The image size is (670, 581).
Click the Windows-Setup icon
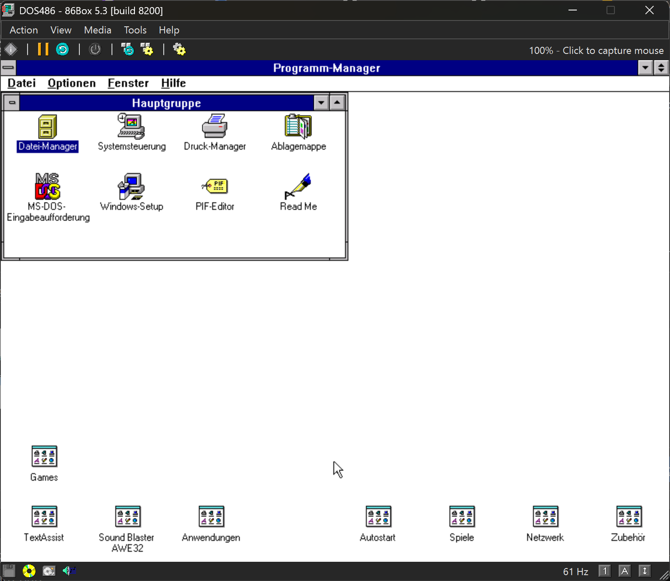click(131, 186)
